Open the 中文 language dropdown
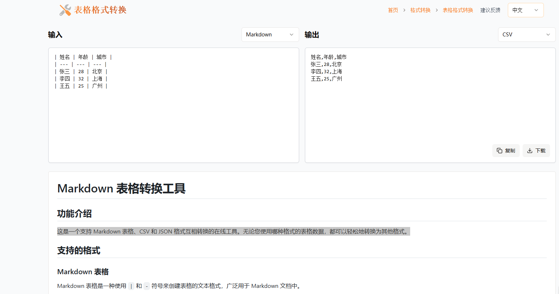 (525, 10)
